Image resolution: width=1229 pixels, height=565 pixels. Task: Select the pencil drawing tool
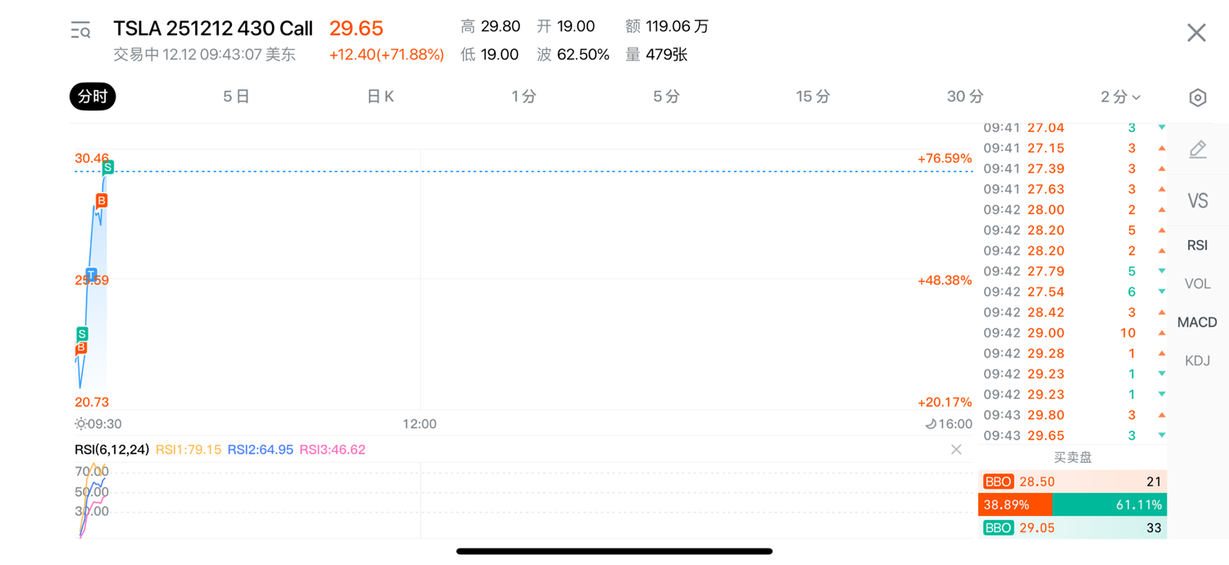[x=1197, y=150]
